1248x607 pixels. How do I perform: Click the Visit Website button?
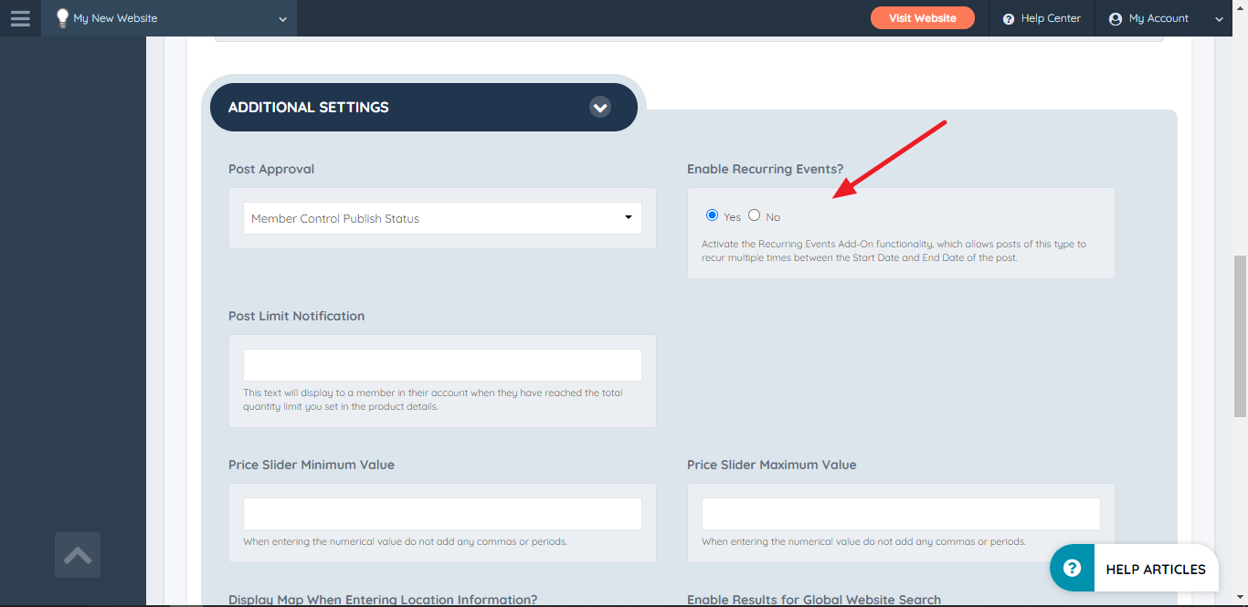922,18
